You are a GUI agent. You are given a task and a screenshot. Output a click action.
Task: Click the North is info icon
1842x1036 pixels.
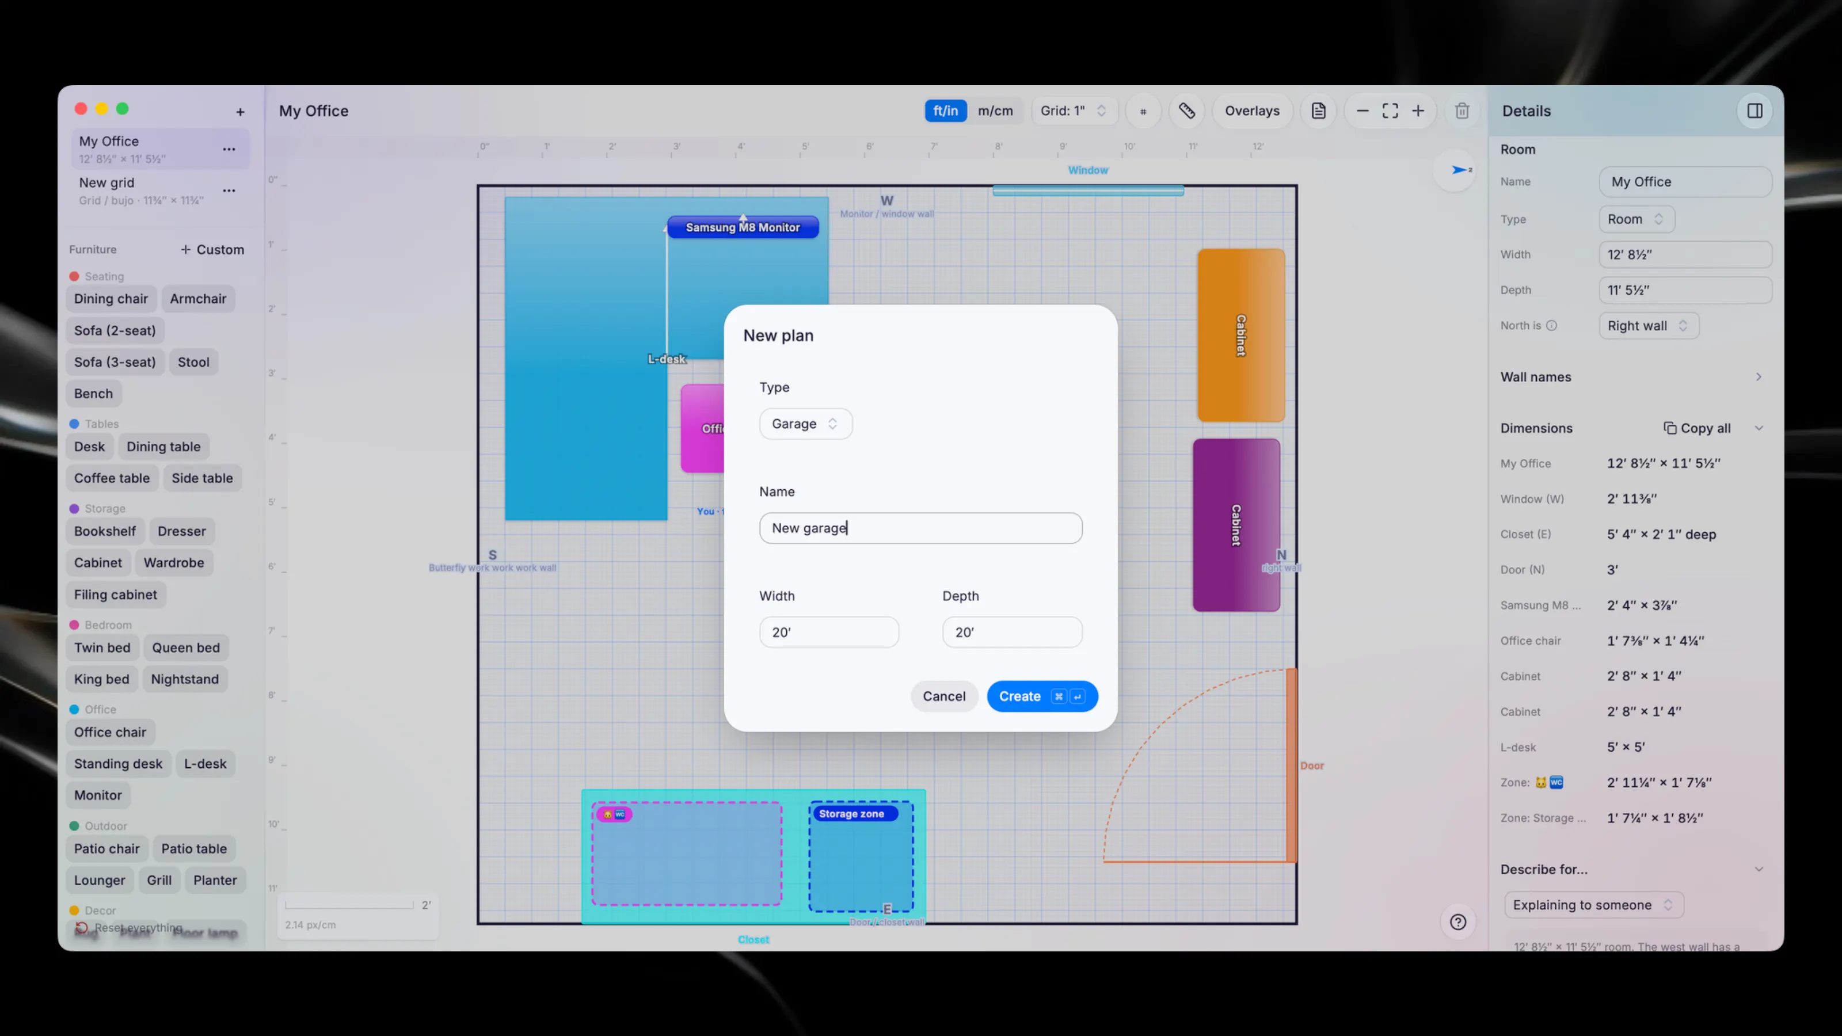point(1552,325)
